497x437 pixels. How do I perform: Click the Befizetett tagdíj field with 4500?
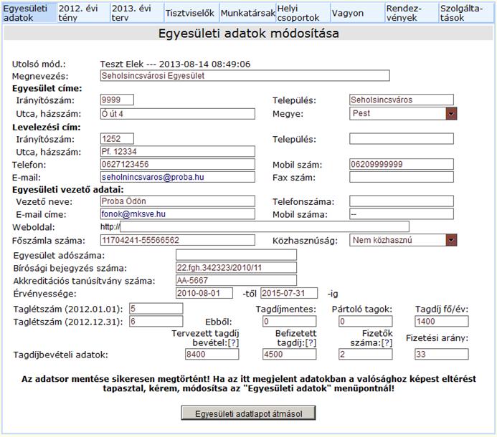[x=290, y=354]
